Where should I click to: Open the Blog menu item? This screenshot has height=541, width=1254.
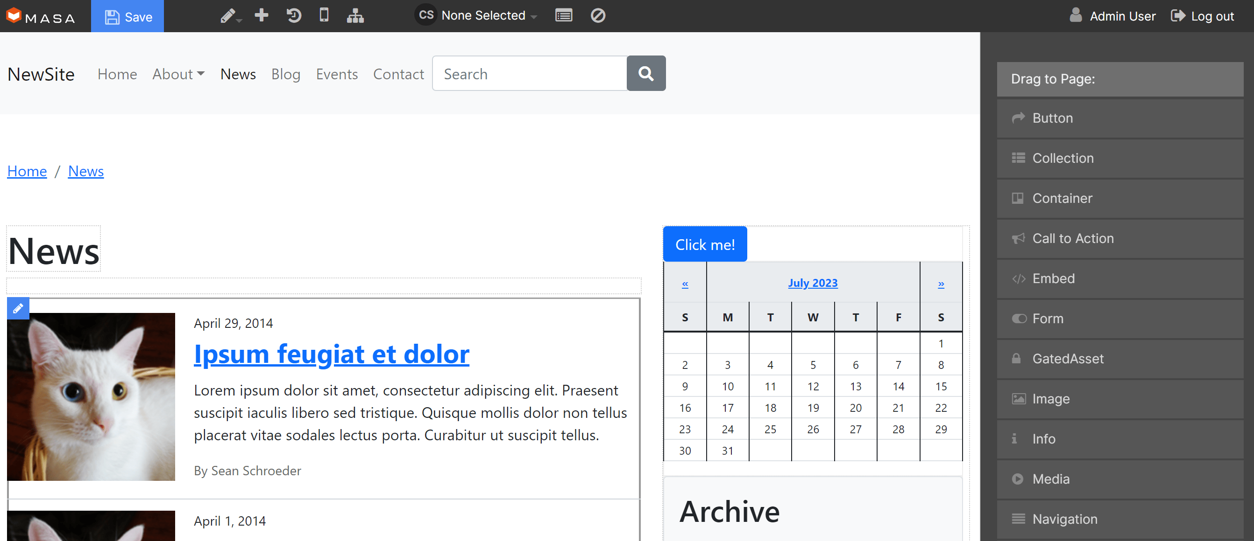285,74
